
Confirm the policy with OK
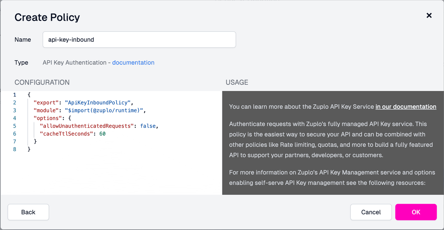click(416, 212)
